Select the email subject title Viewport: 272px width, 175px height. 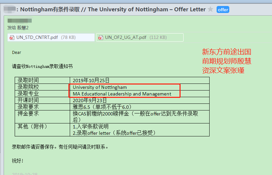(113, 9)
